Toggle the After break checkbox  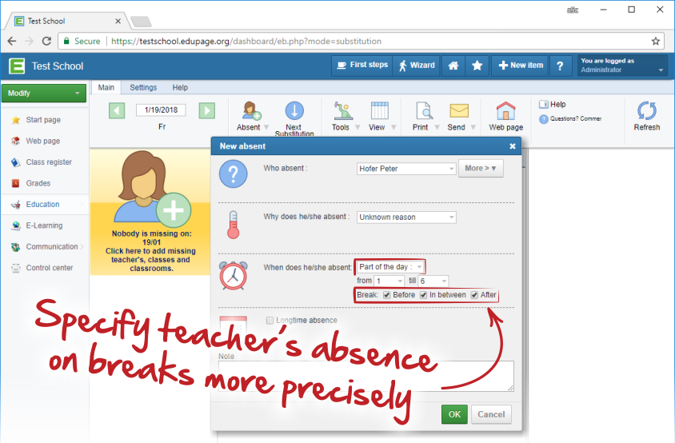(474, 295)
